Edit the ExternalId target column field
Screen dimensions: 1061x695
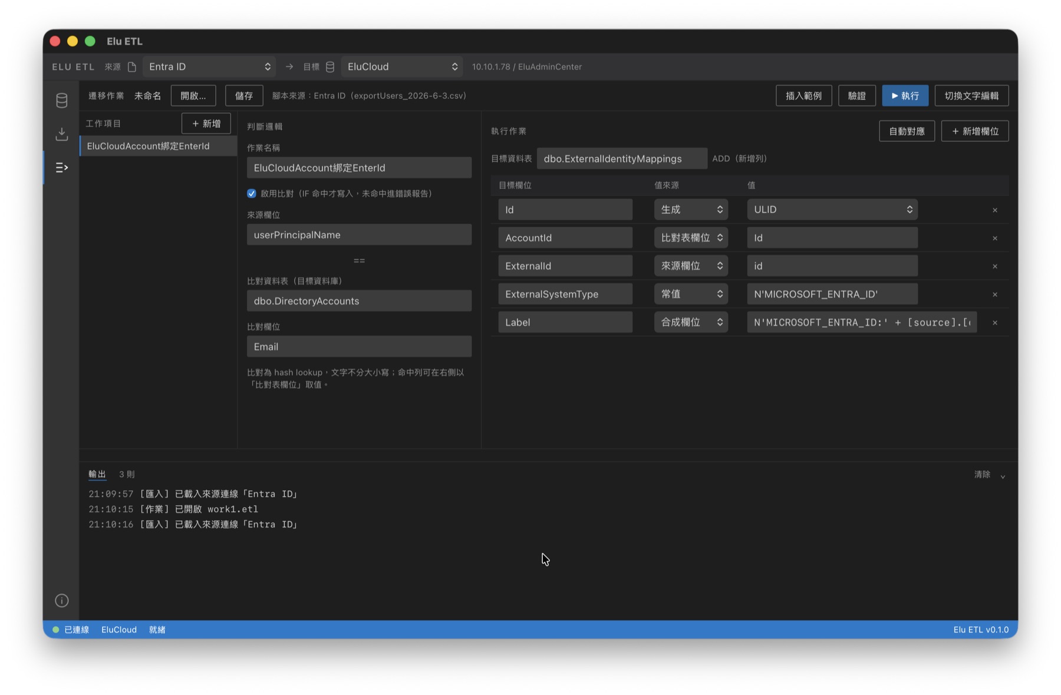[x=565, y=266]
